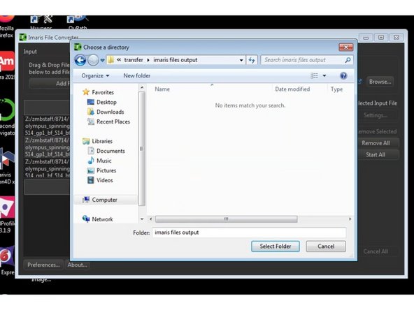Click the Select Folder button

coord(275,246)
